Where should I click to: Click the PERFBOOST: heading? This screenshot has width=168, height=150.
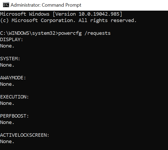(15, 116)
